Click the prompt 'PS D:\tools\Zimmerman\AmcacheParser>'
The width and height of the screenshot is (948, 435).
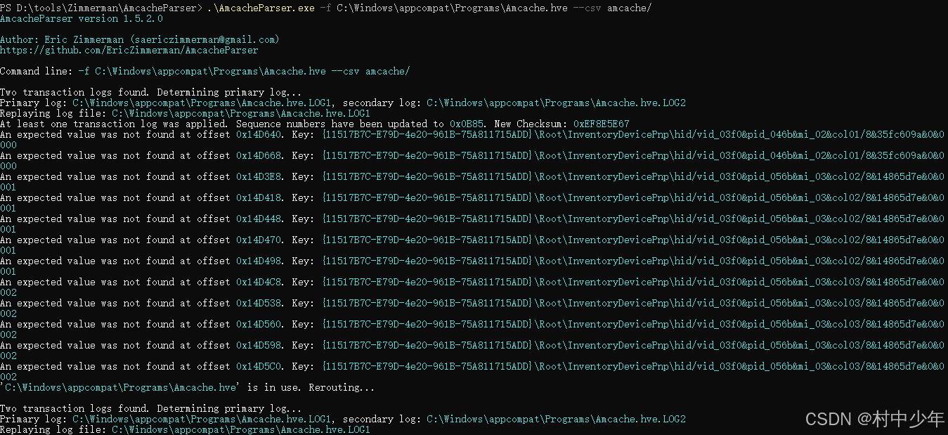(x=101, y=8)
